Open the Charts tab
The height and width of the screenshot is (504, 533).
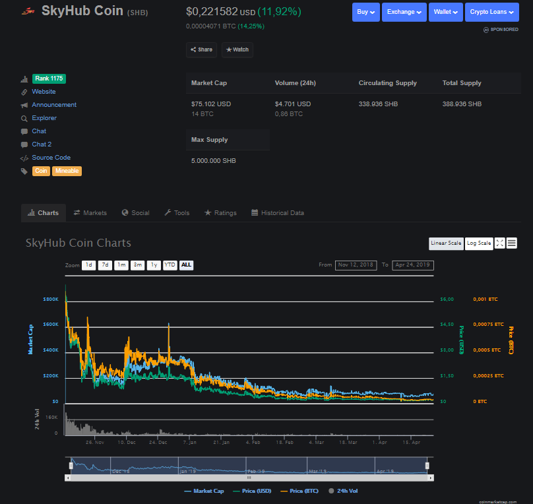pos(43,213)
